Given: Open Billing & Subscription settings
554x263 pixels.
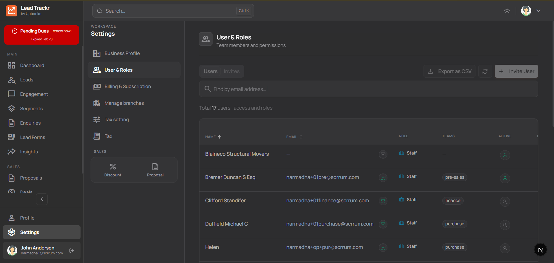Looking at the screenshot, I should (128, 87).
